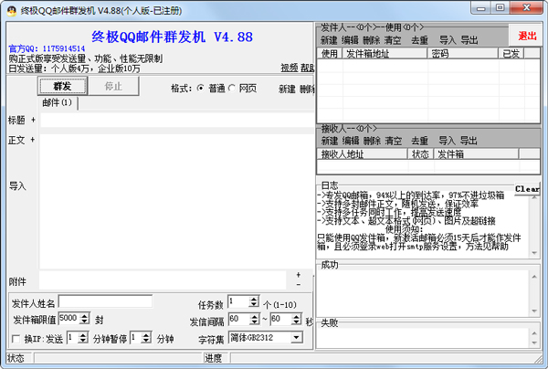
Task: Decrease the maximum 发信间隔 value
Action: pos(296,322)
